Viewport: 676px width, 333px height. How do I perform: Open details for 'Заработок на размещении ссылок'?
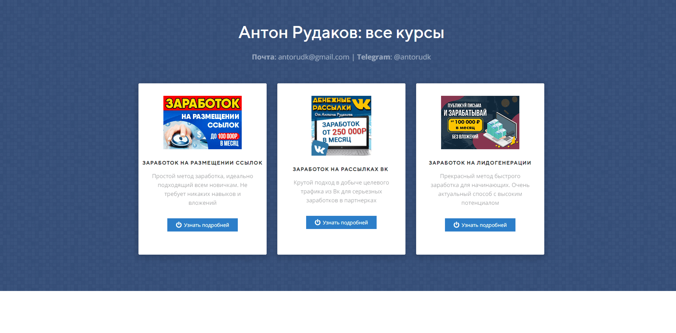tap(202, 225)
